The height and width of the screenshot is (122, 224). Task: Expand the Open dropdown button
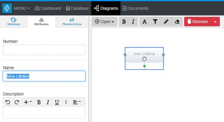click(104, 22)
